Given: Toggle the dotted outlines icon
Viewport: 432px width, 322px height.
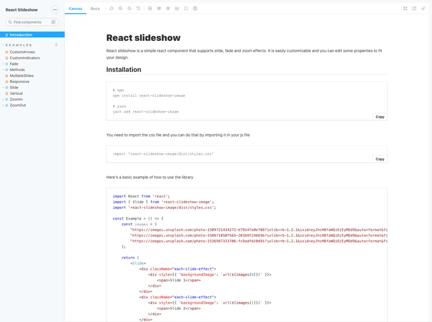Looking at the screenshot, I should point(186,9).
